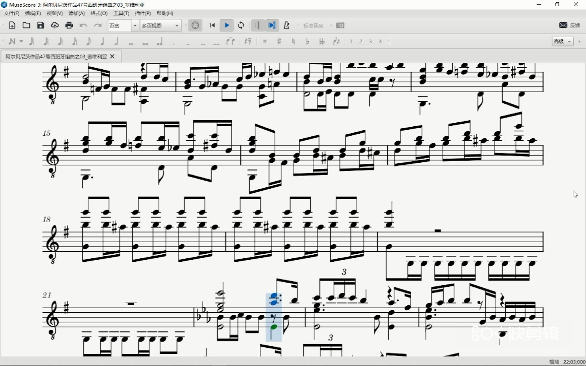Take an image capture with the camera icon
The height and width of the screenshot is (366, 586).
point(340,25)
